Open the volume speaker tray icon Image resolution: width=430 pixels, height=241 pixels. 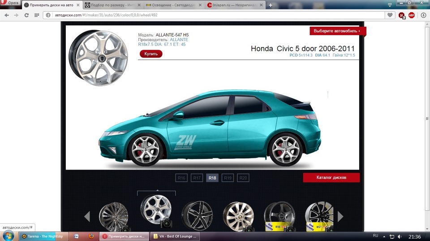(400, 237)
